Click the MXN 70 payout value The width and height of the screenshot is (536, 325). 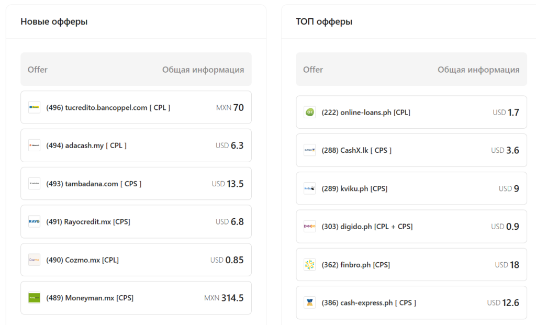pos(230,107)
